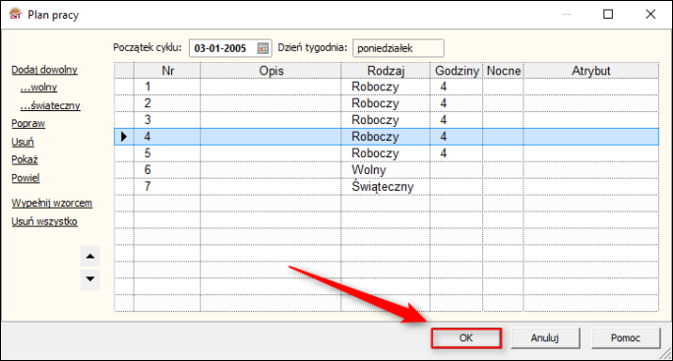Click the Powiel link
673x361 pixels.
(x=26, y=178)
